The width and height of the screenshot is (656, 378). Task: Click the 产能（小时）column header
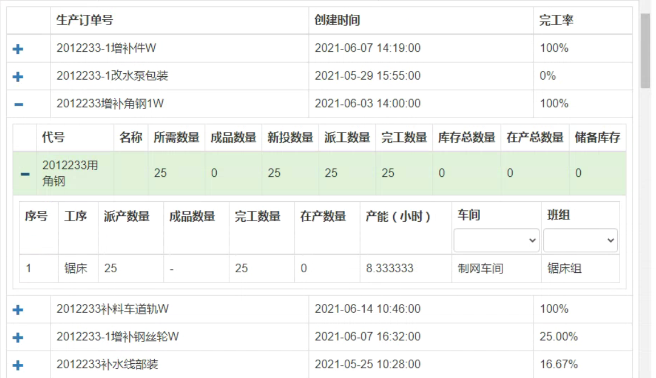click(398, 216)
